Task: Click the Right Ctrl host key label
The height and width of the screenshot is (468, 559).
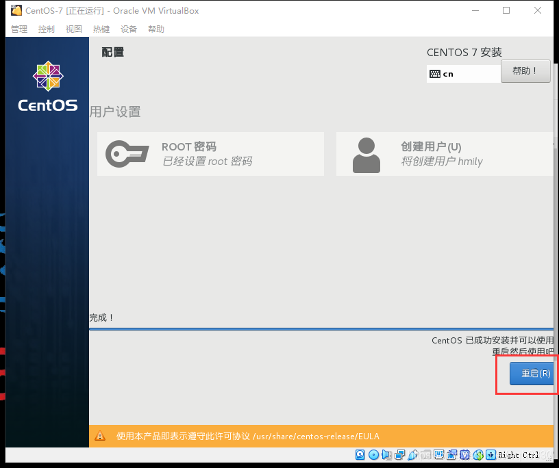Action: coord(519,455)
